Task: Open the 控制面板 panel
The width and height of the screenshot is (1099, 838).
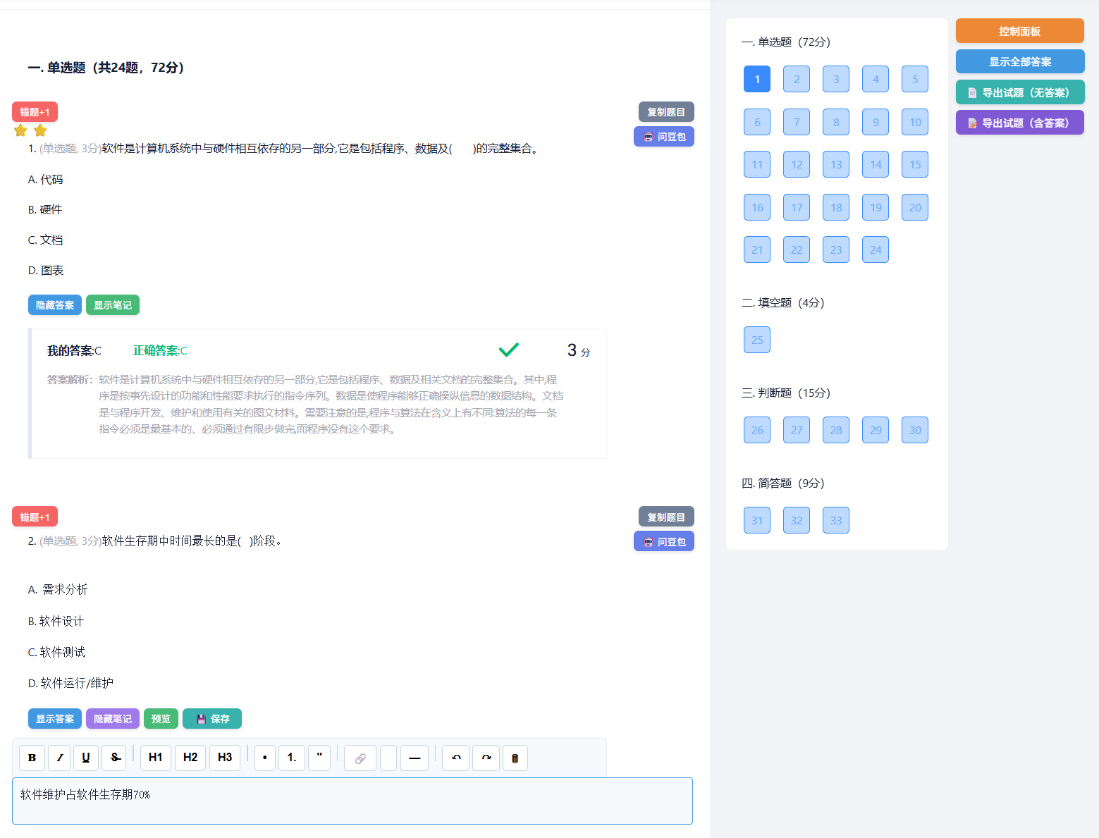Action: pyautogui.click(x=1019, y=30)
